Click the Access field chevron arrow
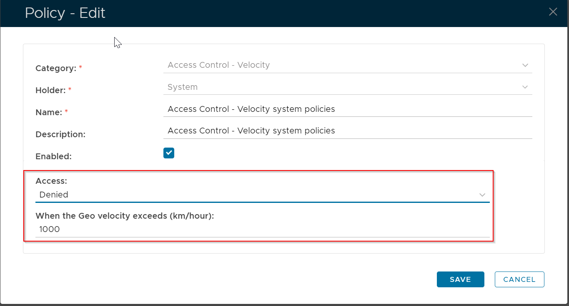This screenshot has width=569, height=306. (482, 195)
